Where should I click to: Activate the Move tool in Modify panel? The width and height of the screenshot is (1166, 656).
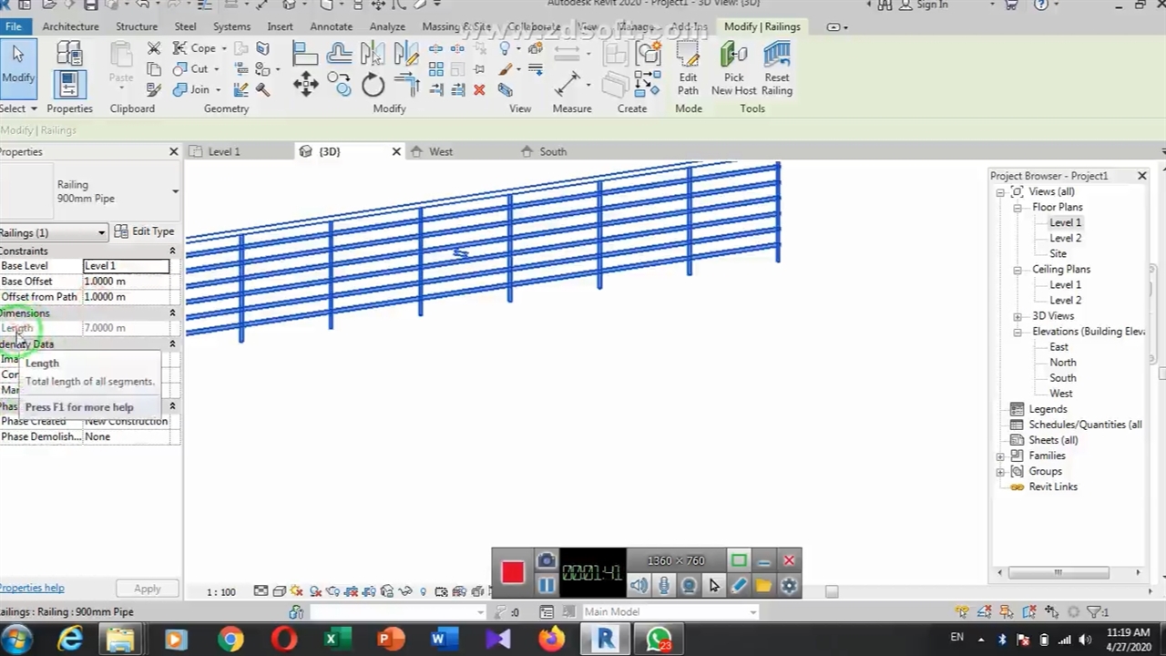(305, 85)
